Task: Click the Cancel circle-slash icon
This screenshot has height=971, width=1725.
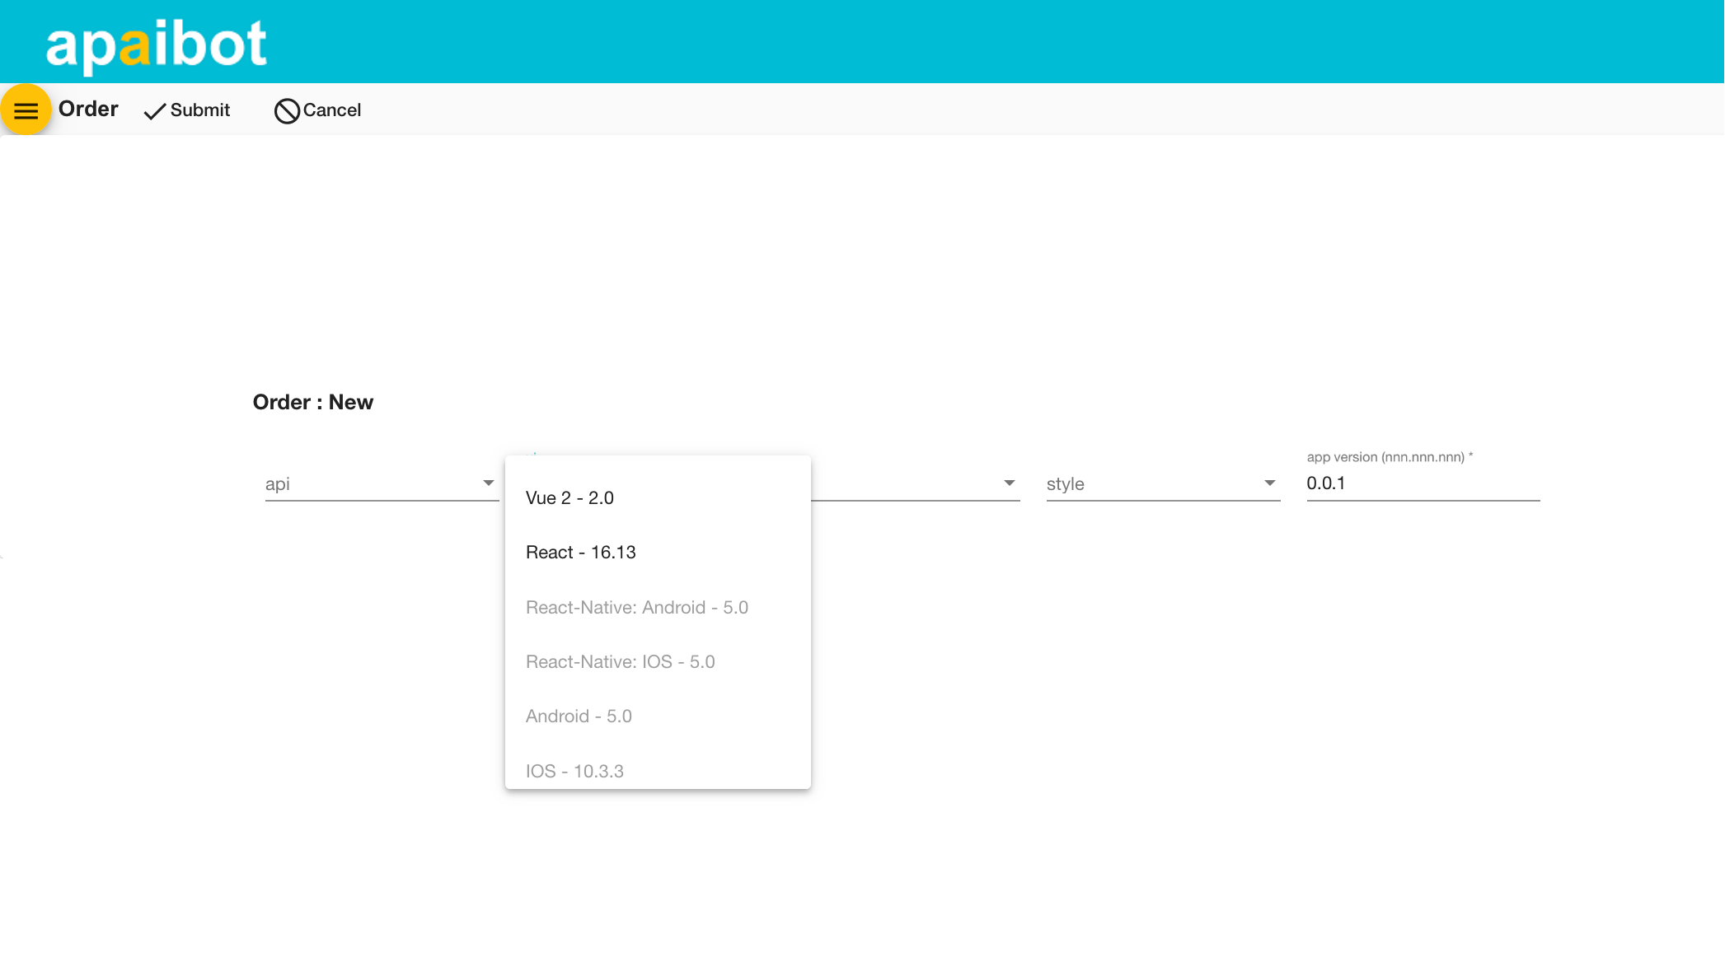Action: (286, 110)
